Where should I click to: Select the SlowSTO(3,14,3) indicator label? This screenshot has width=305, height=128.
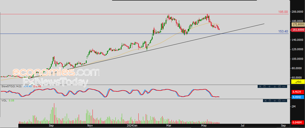coord(12,86)
